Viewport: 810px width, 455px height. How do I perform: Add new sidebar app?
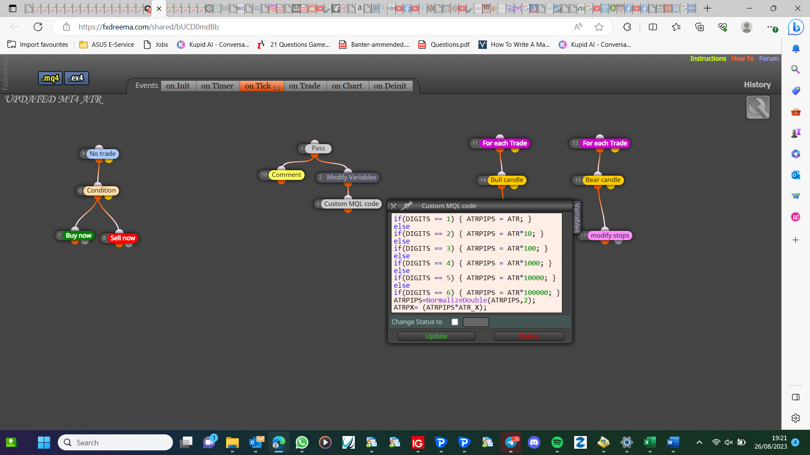(796, 240)
